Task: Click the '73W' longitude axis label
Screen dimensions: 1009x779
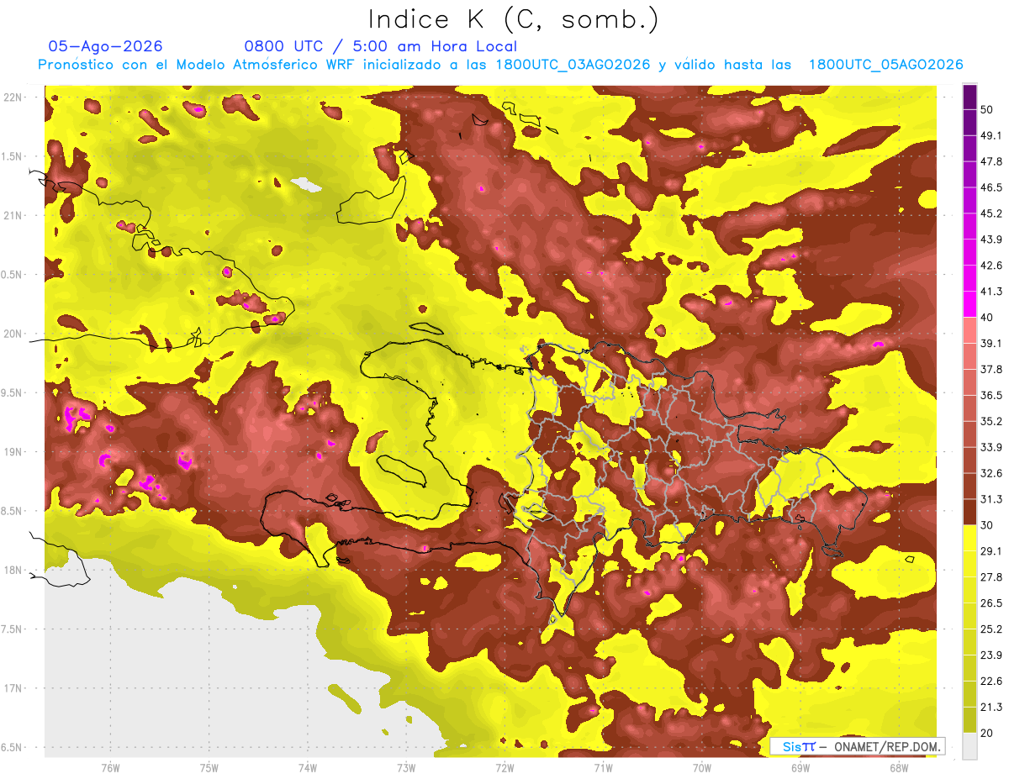Action: pos(406,768)
